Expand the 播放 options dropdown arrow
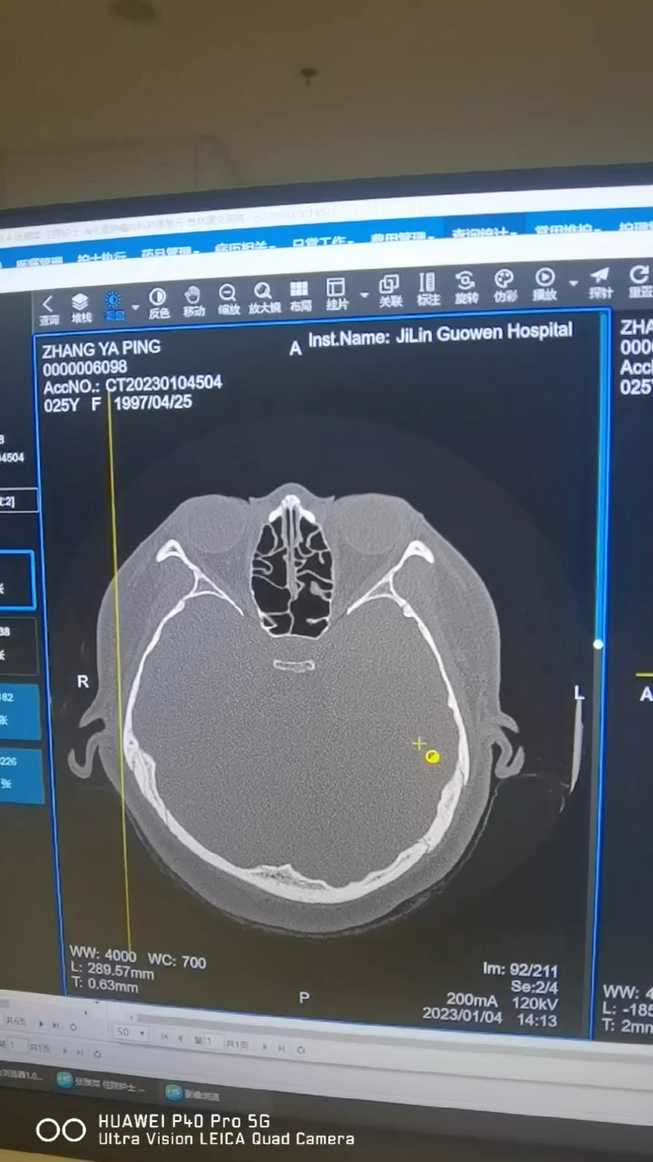 point(573,284)
